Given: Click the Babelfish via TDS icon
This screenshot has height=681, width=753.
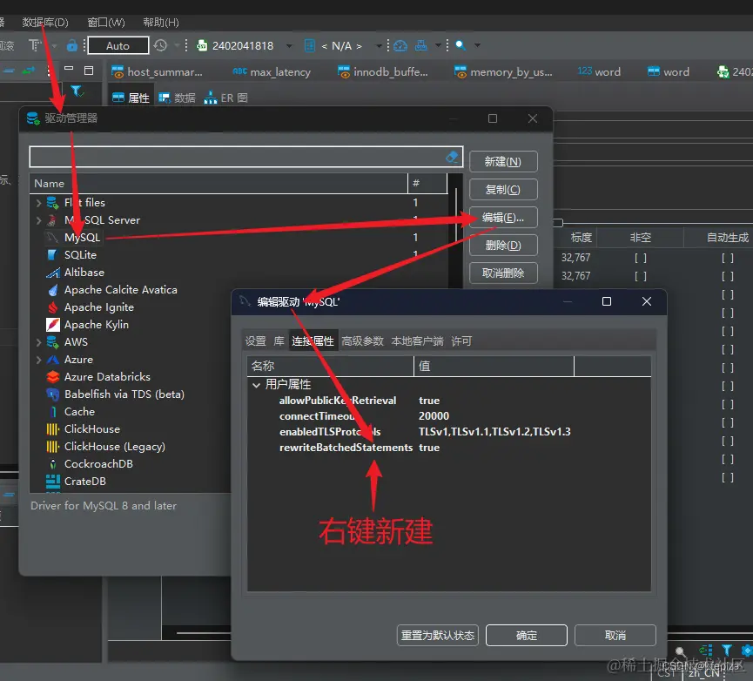Looking at the screenshot, I should [53, 394].
